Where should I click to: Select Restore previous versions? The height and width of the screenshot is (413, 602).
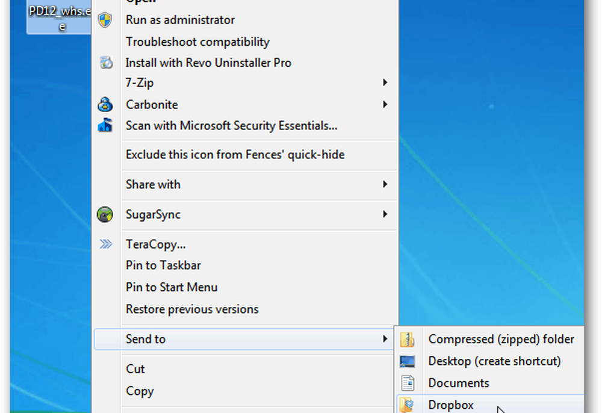coord(244,309)
